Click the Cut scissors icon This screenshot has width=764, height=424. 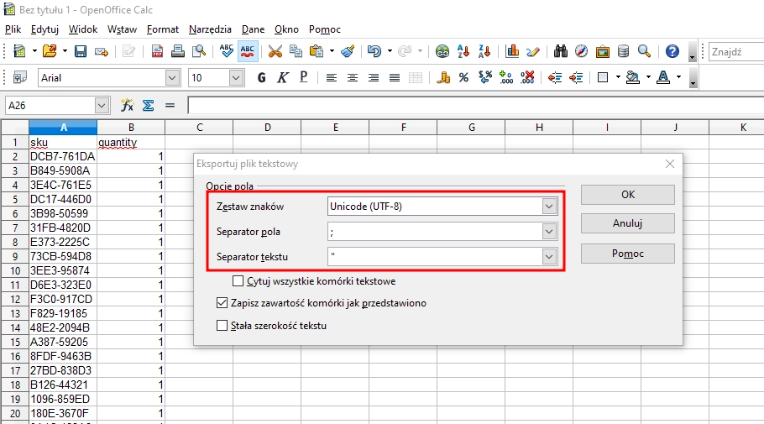275,51
